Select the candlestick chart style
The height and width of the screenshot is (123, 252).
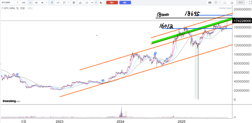tap(52, 3)
